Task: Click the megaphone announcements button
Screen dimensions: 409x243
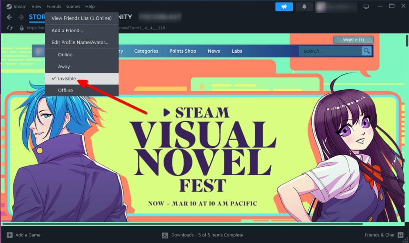Action: (284, 7)
